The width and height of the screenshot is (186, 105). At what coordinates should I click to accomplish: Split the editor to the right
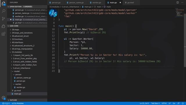tap(178, 3)
